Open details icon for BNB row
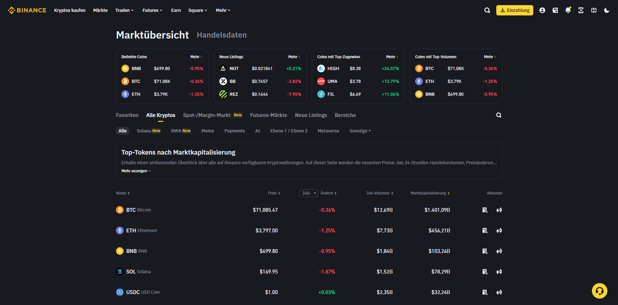This screenshot has height=305, width=618. point(485,251)
